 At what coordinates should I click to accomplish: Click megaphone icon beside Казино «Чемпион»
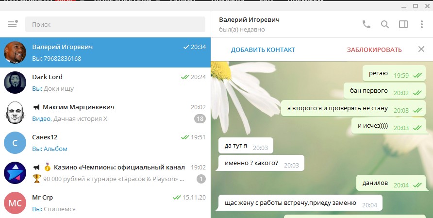tap(36, 167)
